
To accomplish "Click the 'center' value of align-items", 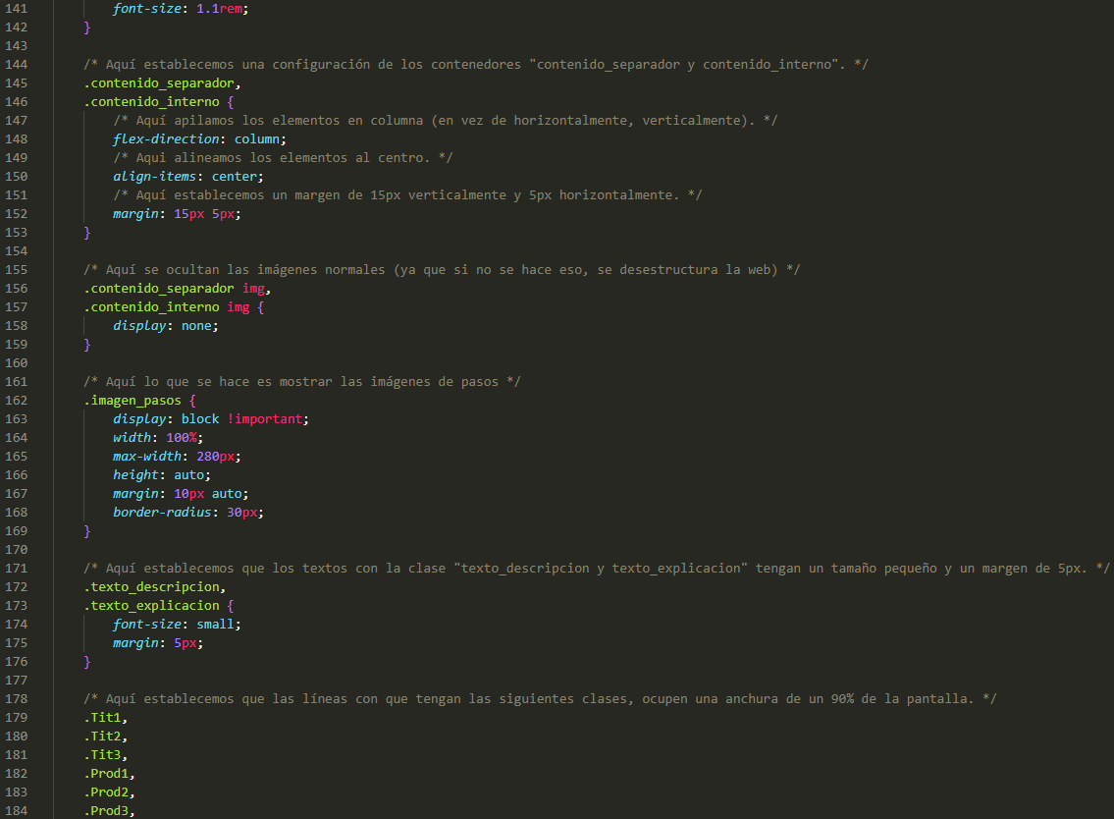I will click(234, 177).
